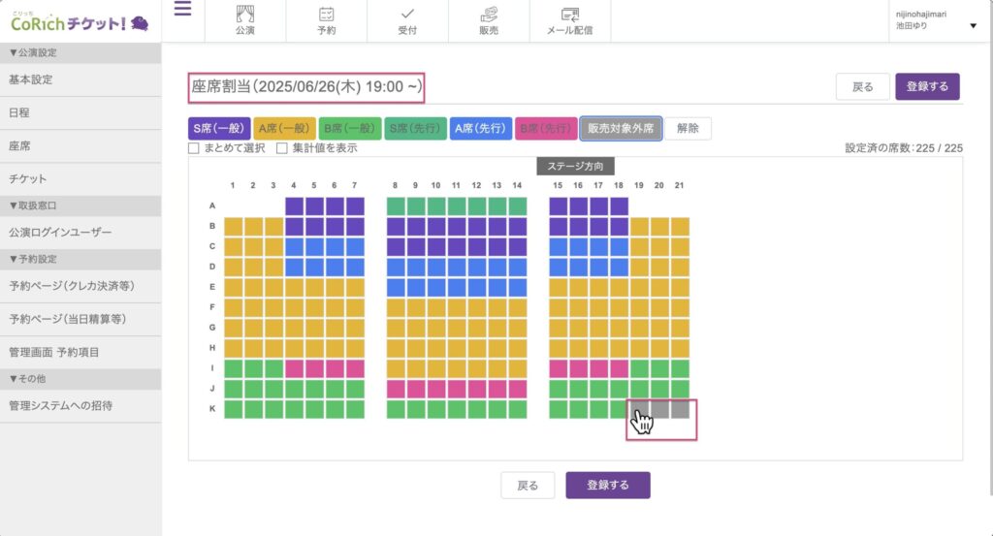993x536 pixels.
Task: Click the 販売 sales icon
Action: point(489,14)
